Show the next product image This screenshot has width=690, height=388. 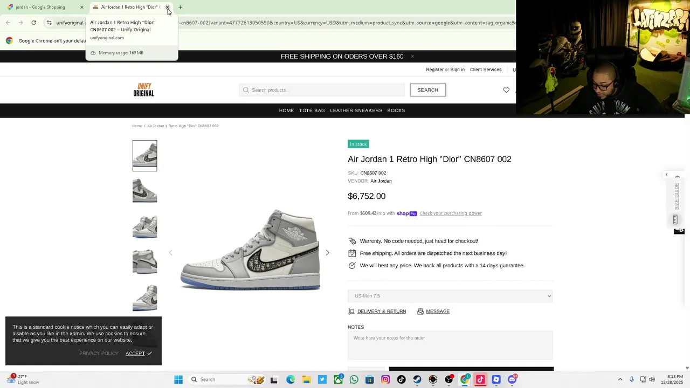tap(327, 253)
